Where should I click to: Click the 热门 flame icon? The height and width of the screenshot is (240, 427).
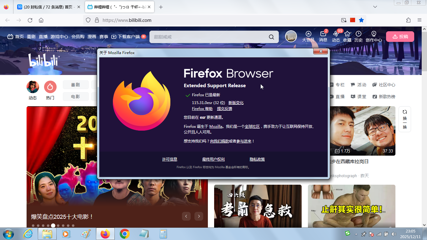point(50,87)
